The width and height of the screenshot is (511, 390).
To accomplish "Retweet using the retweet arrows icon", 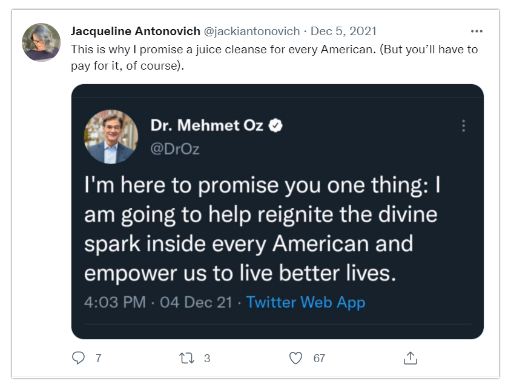I will point(186,358).
